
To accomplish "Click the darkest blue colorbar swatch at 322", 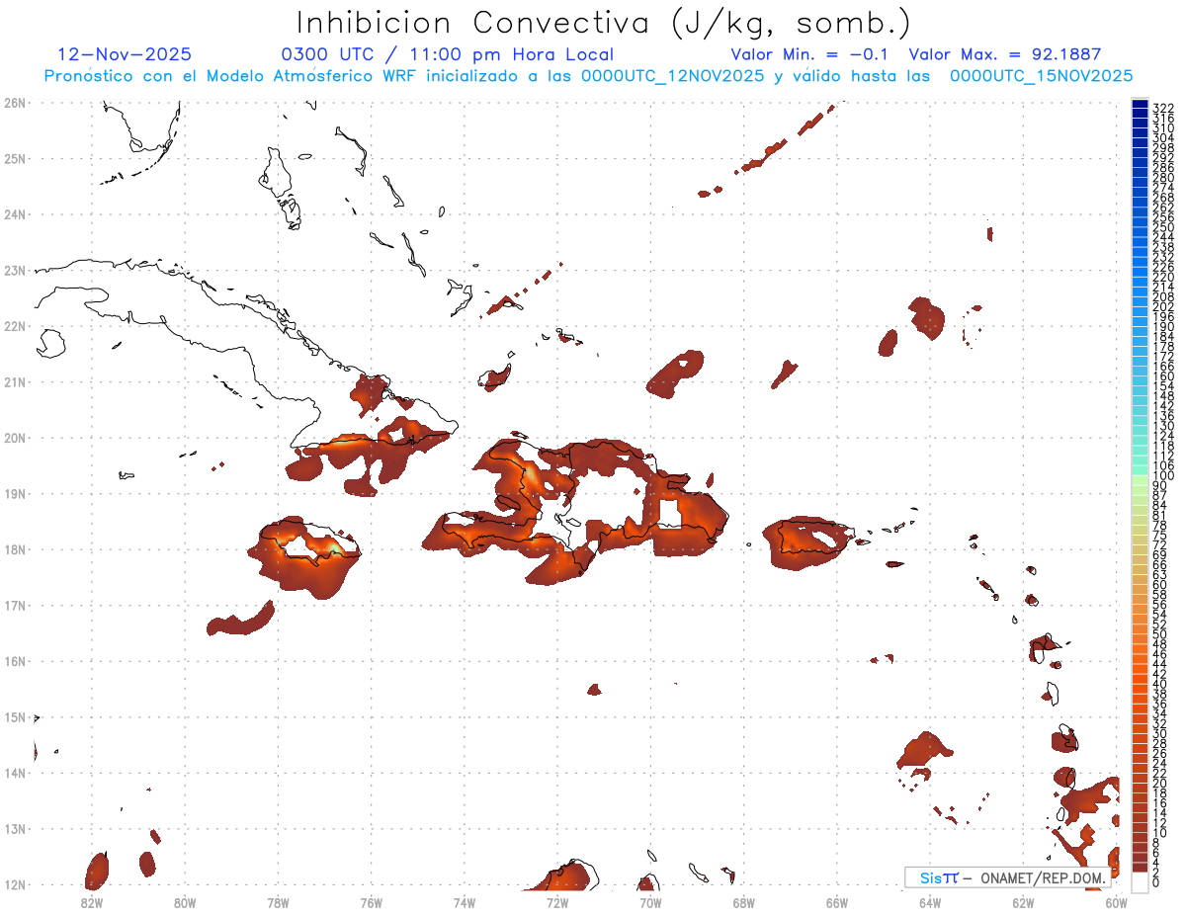I will (x=1140, y=104).
